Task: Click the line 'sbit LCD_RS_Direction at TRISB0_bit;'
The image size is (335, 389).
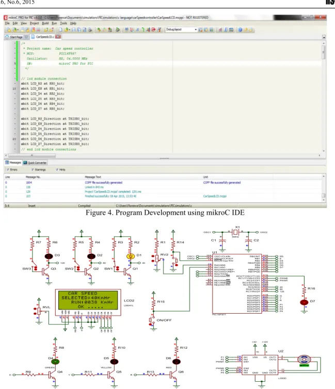Action: tap(55, 119)
